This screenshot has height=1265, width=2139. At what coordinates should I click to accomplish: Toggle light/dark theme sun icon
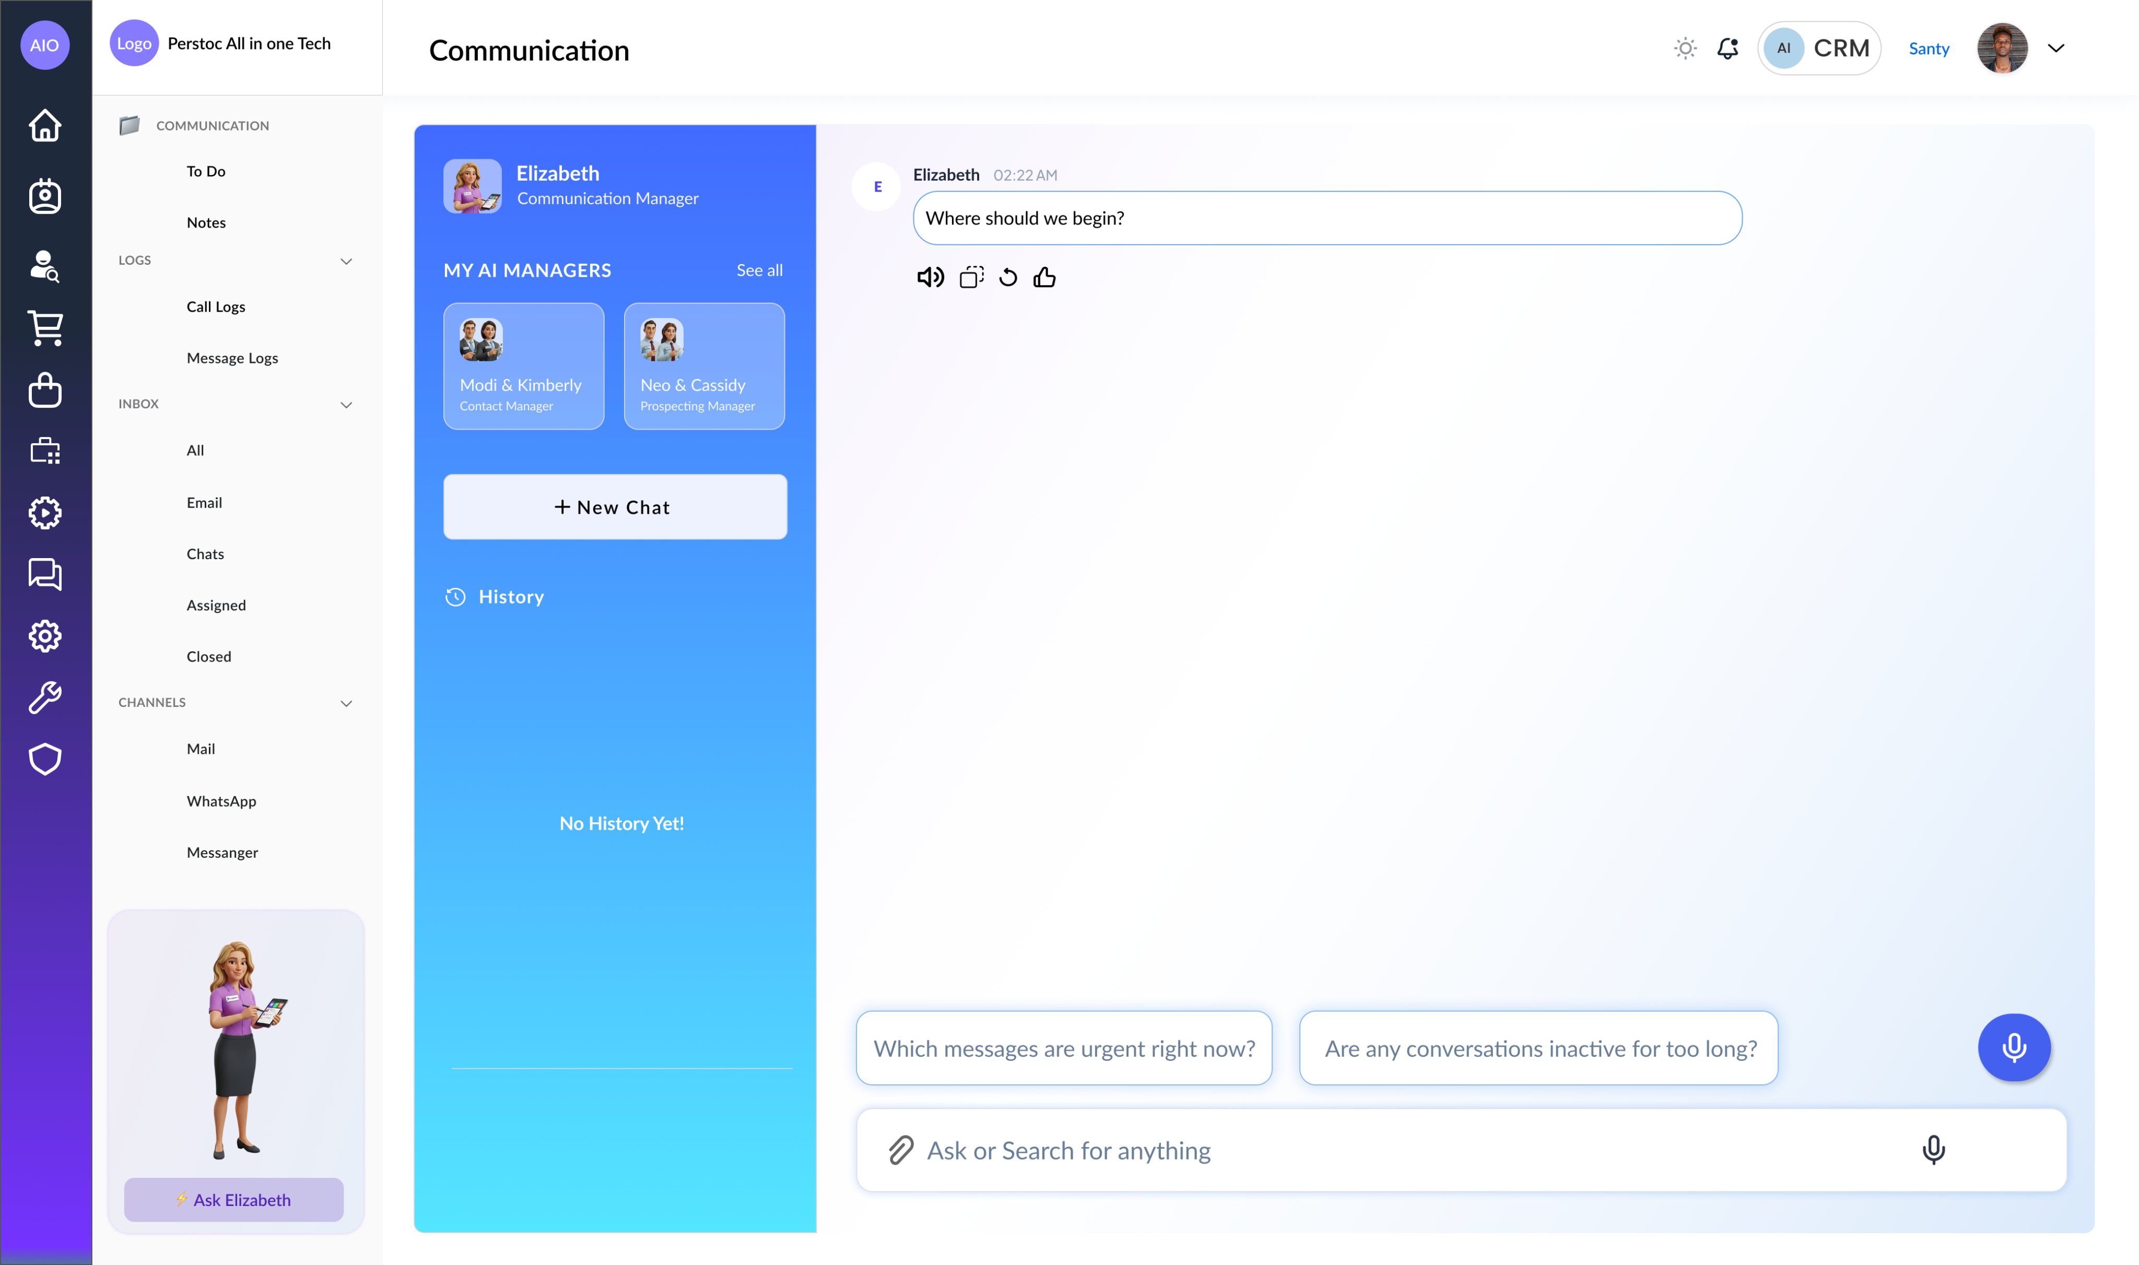tap(1685, 49)
